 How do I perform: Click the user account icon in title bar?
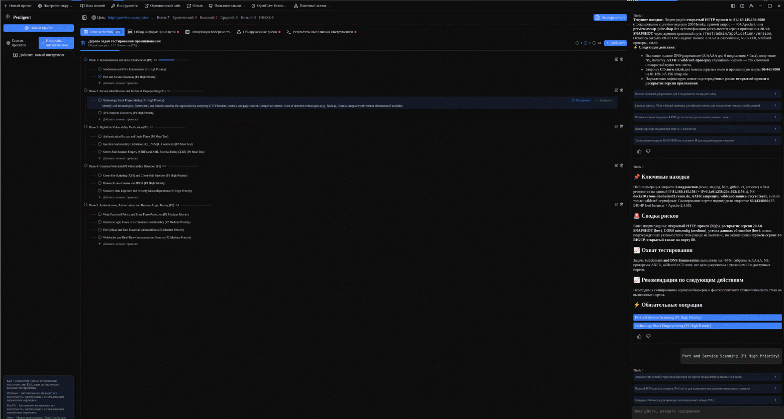pos(751,6)
